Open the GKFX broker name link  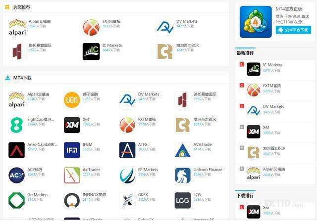143,195
